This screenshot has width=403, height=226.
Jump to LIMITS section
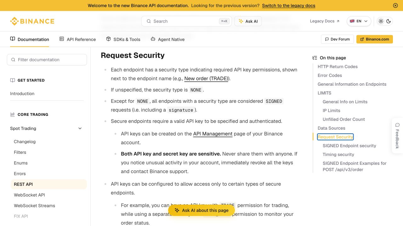[x=324, y=93]
